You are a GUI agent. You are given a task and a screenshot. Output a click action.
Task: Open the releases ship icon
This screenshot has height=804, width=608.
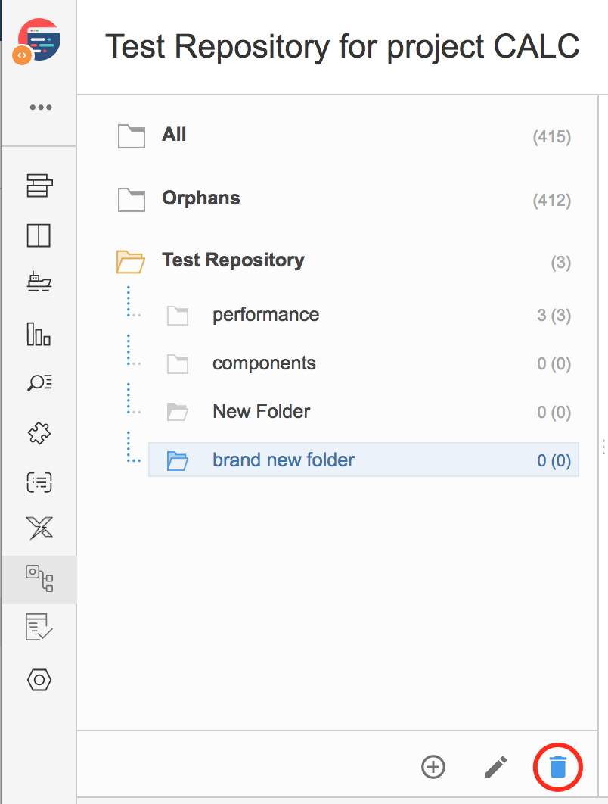[x=39, y=282]
